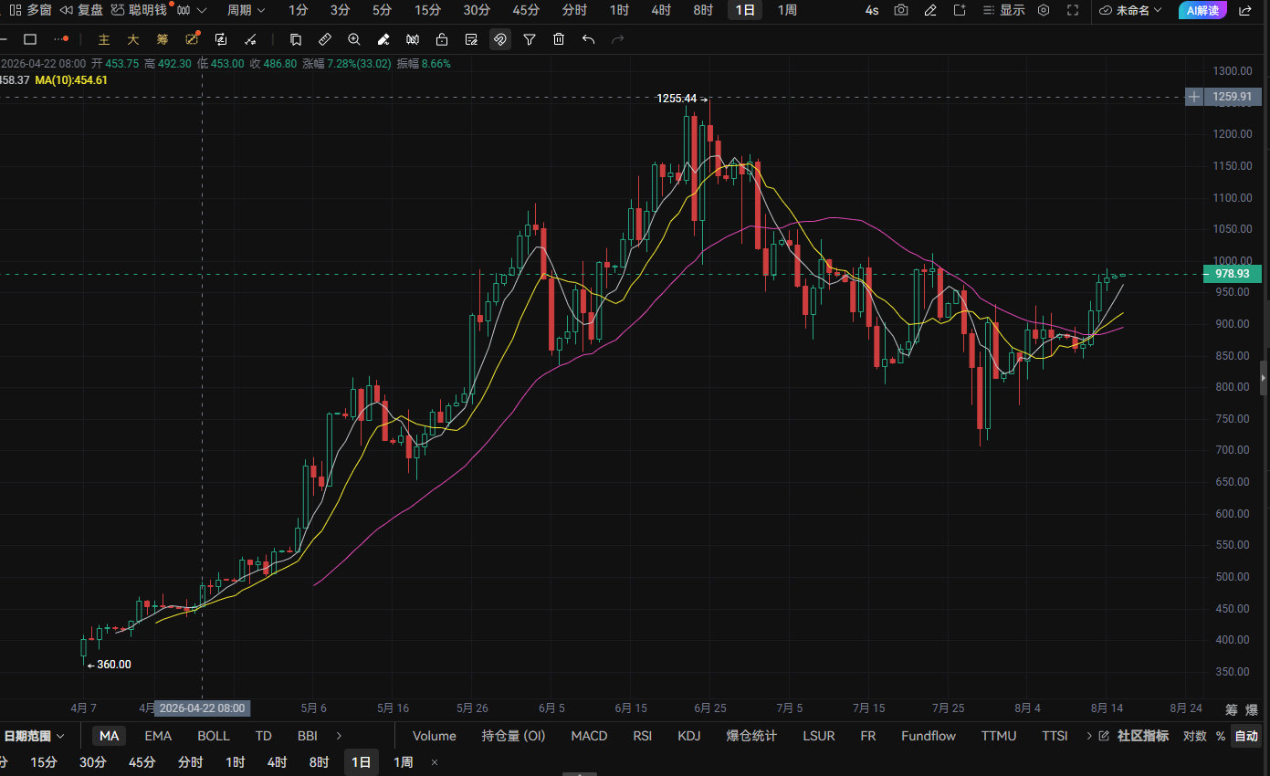Viewport: 1270px width, 776px height.
Task: Redo the last action
Action: [x=618, y=39]
